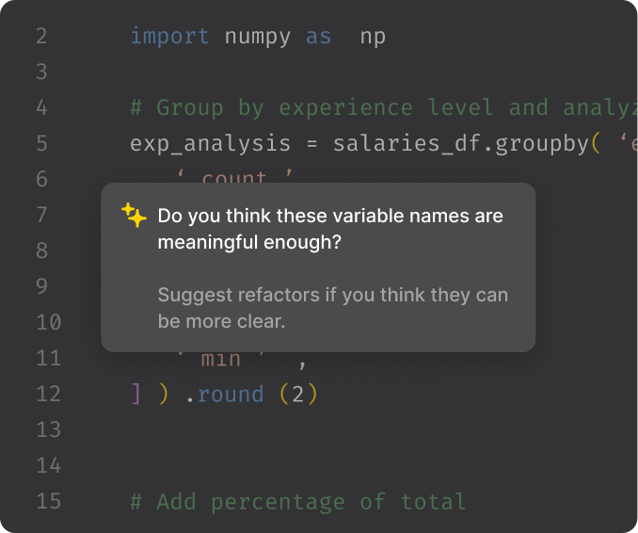
Task: Click the 'as' keyword on line 2
Action: tap(318, 37)
